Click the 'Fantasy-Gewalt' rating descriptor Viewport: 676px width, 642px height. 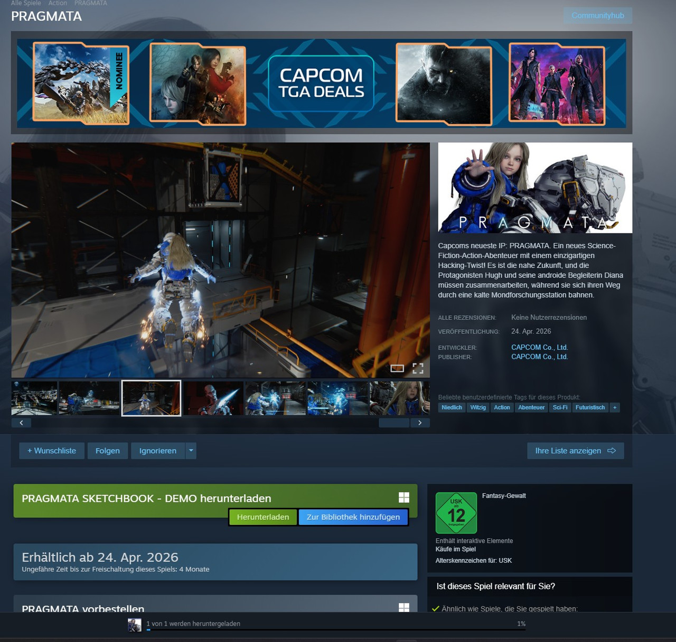[x=504, y=496]
